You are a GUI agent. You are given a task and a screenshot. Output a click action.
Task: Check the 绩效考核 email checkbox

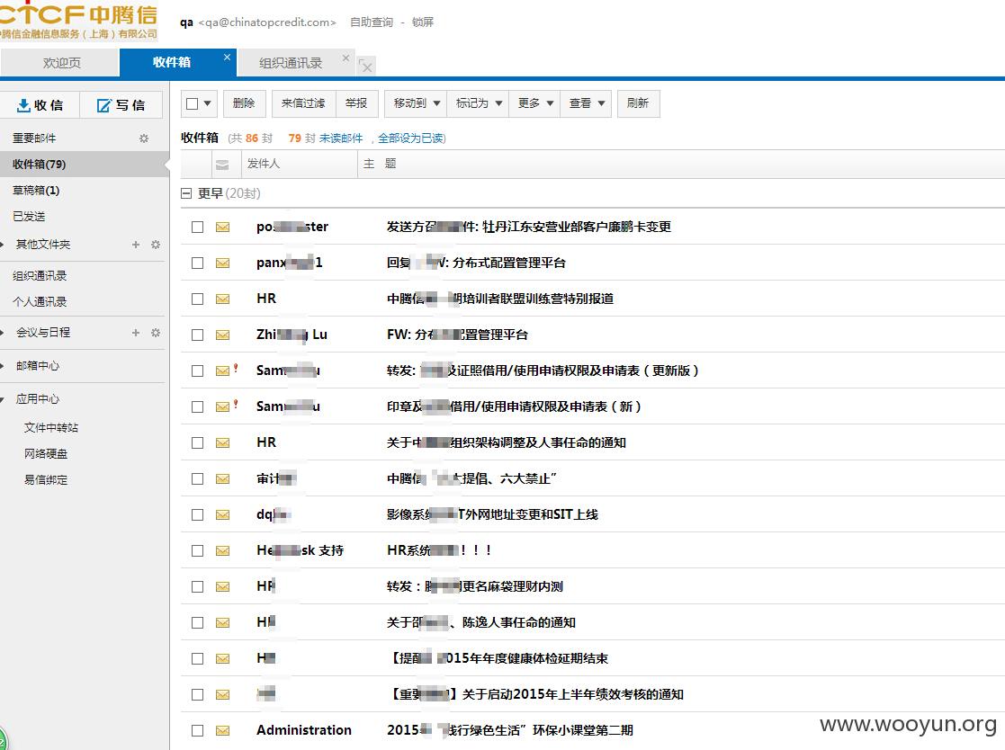[x=197, y=694]
